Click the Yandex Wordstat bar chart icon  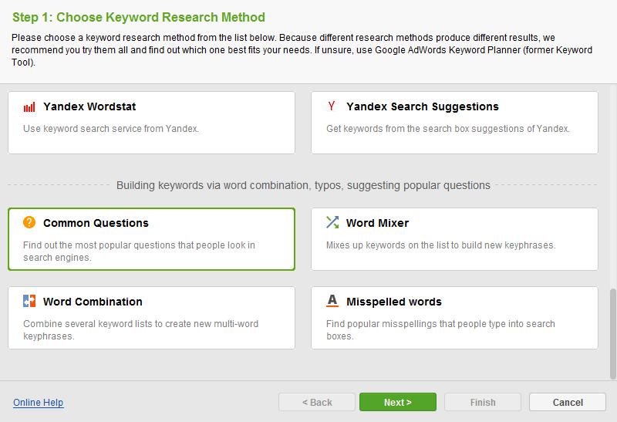29,107
